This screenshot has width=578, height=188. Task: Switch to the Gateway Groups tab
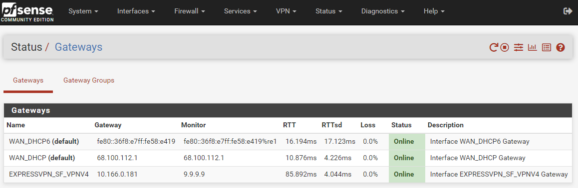click(x=89, y=81)
